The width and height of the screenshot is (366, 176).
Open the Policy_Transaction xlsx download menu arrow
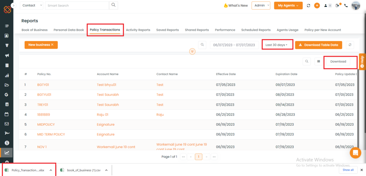(x=51, y=170)
